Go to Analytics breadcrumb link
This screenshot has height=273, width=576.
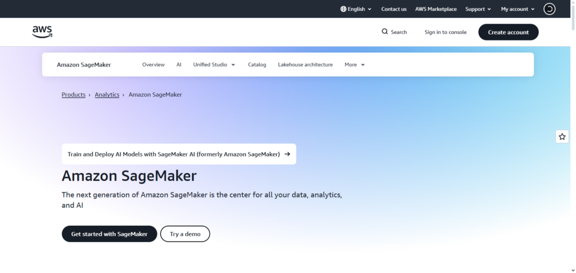click(x=107, y=95)
